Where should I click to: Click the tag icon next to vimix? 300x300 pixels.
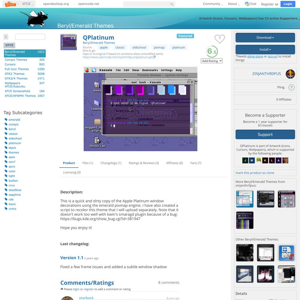tap(6, 209)
